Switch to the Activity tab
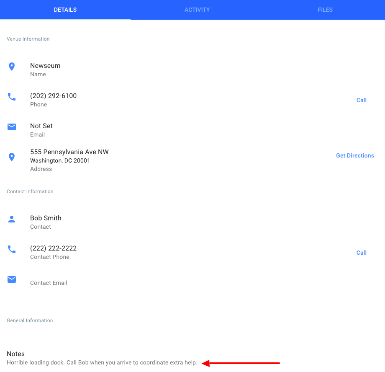The height and width of the screenshot is (372, 385). (197, 10)
